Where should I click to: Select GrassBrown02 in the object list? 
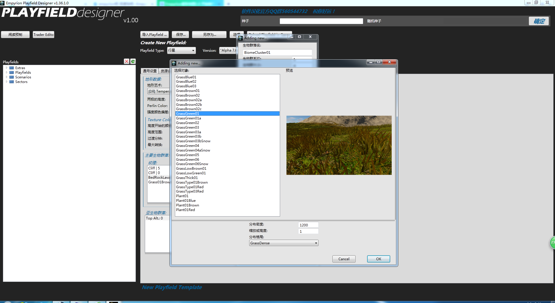point(227,95)
